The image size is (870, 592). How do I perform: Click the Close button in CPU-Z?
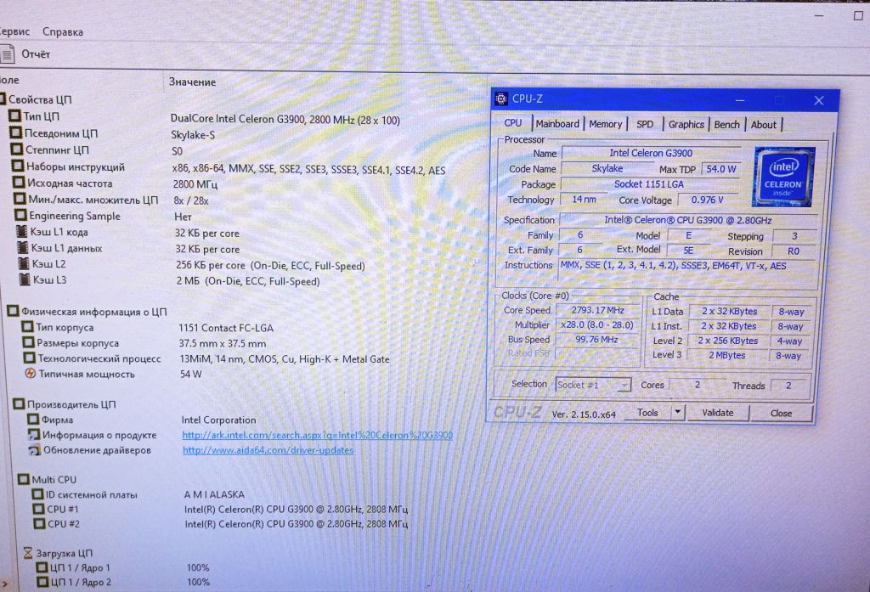tap(782, 414)
